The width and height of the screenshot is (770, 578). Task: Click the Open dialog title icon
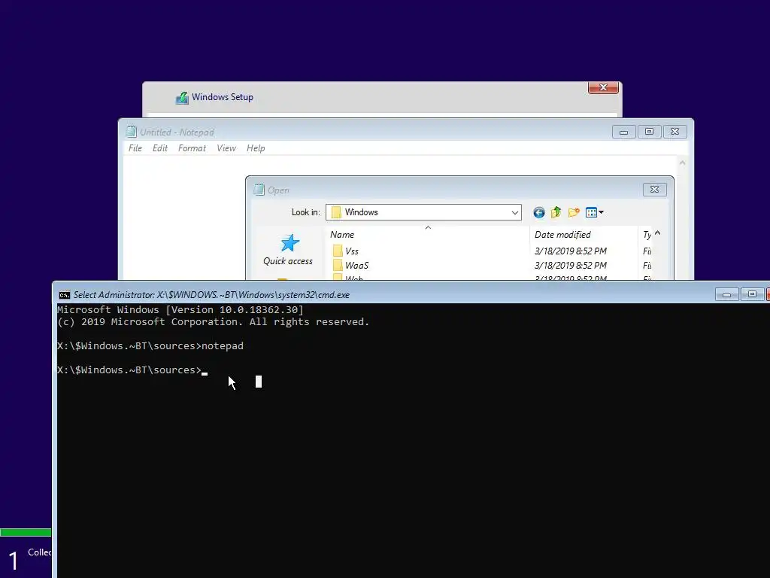pos(259,190)
